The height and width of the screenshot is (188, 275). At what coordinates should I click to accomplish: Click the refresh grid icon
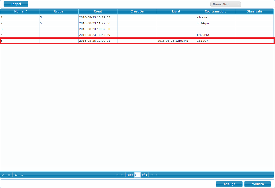22,175
